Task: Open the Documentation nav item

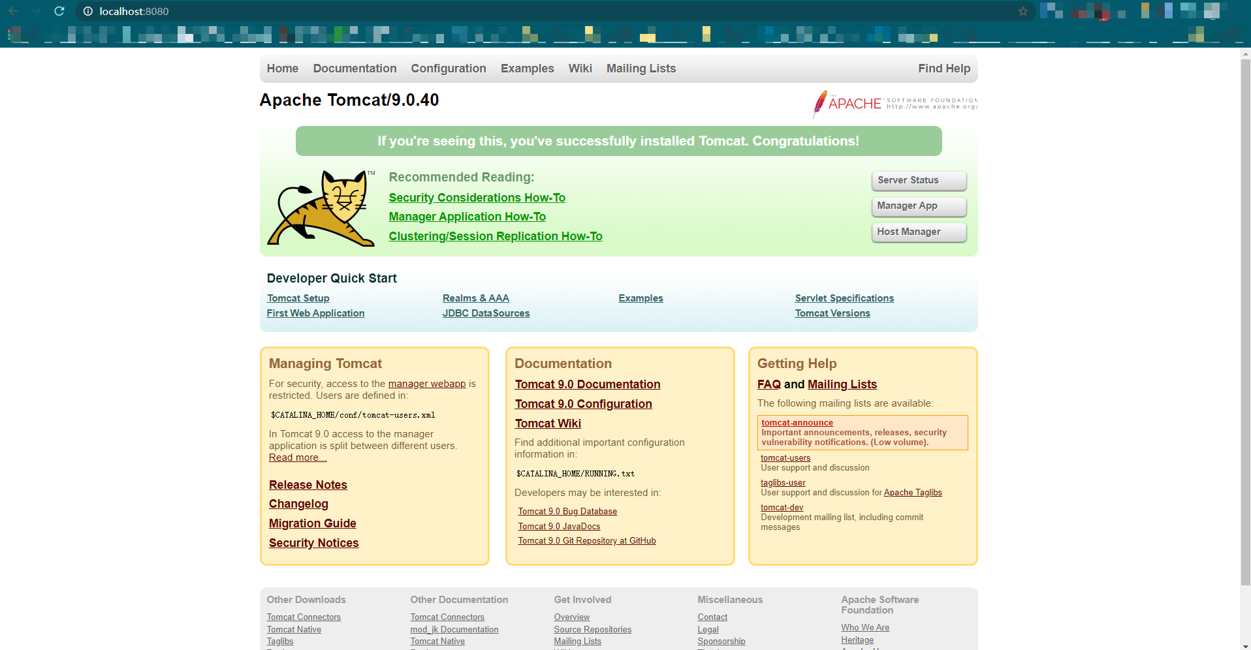Action: coord(355,69)
